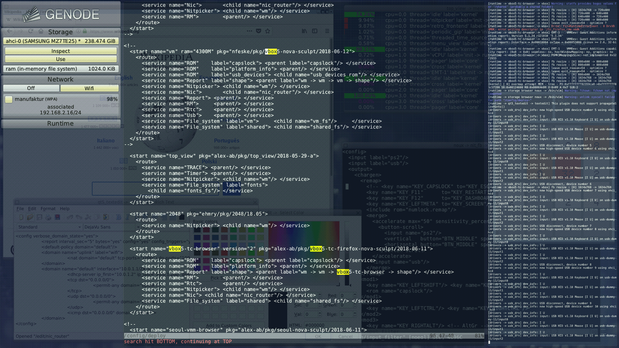The width and height of the screenshot is (619, 348).
Task: Toggle manufaktur WPA wifi connection
Action: (x=9, y=99)
